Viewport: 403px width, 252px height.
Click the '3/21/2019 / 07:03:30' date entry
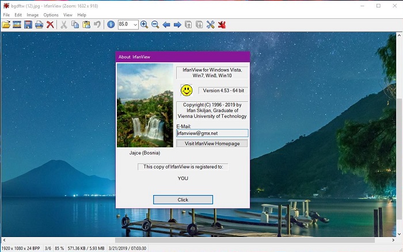[x=127, y=249]
